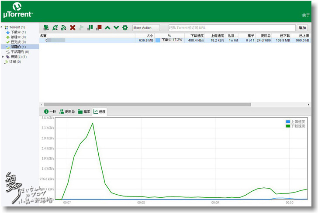This screenshot has height=213, width=318.
Task: Open the 使用者 peers tab
Action: coord(67,112)
